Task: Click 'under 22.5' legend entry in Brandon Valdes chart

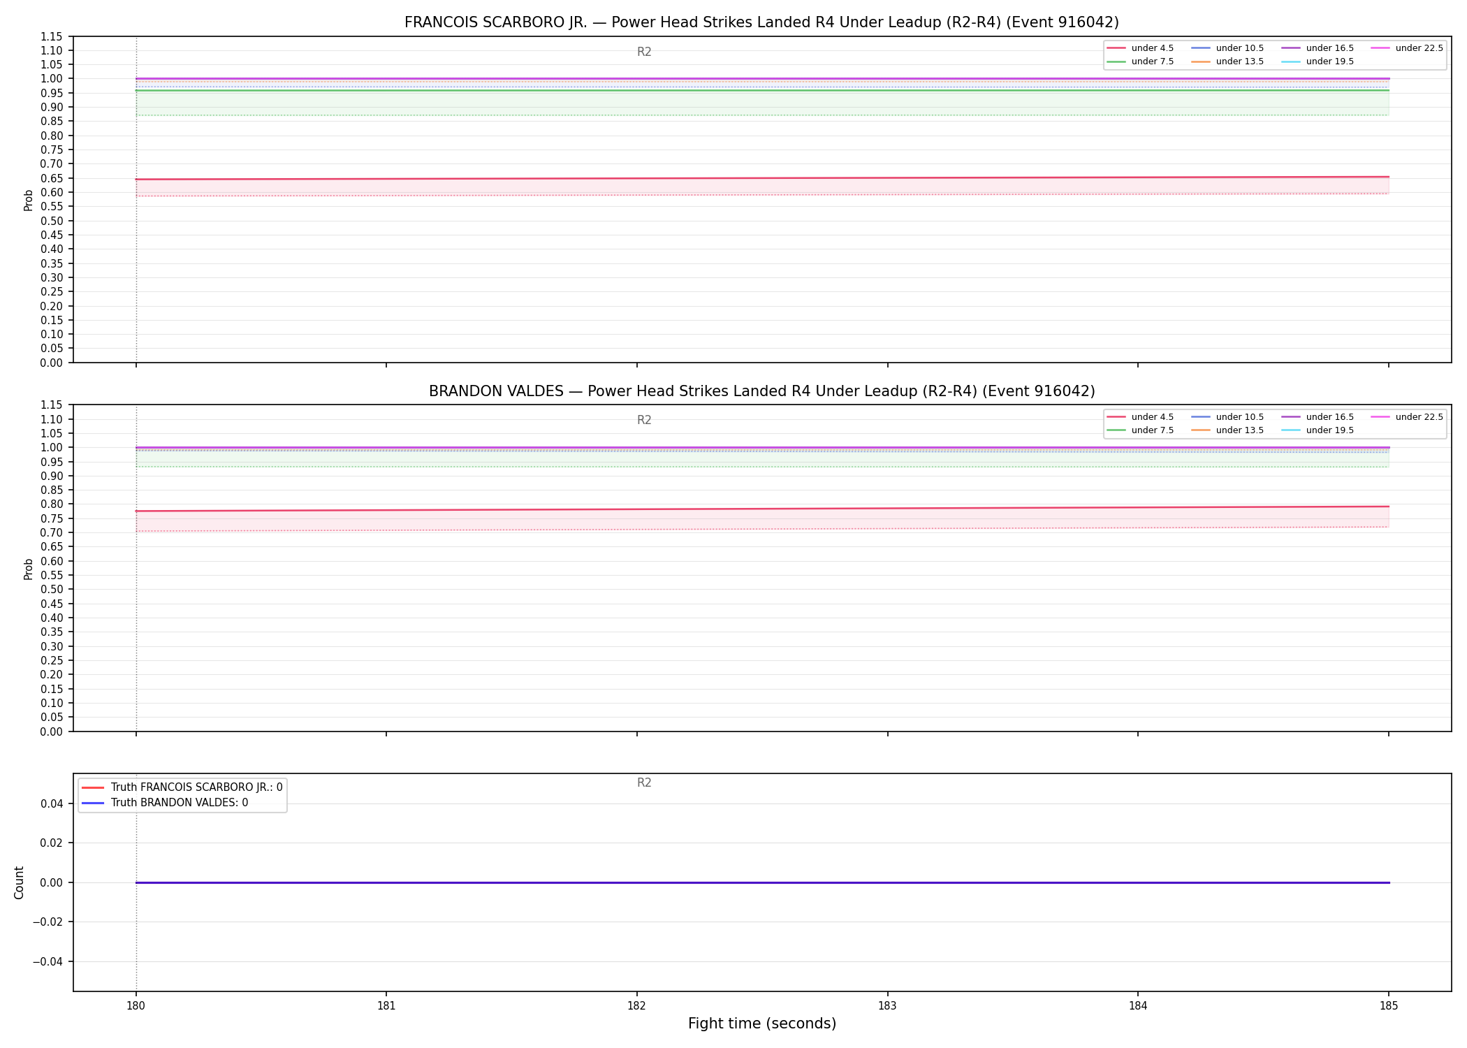Action: point(1407,417)
